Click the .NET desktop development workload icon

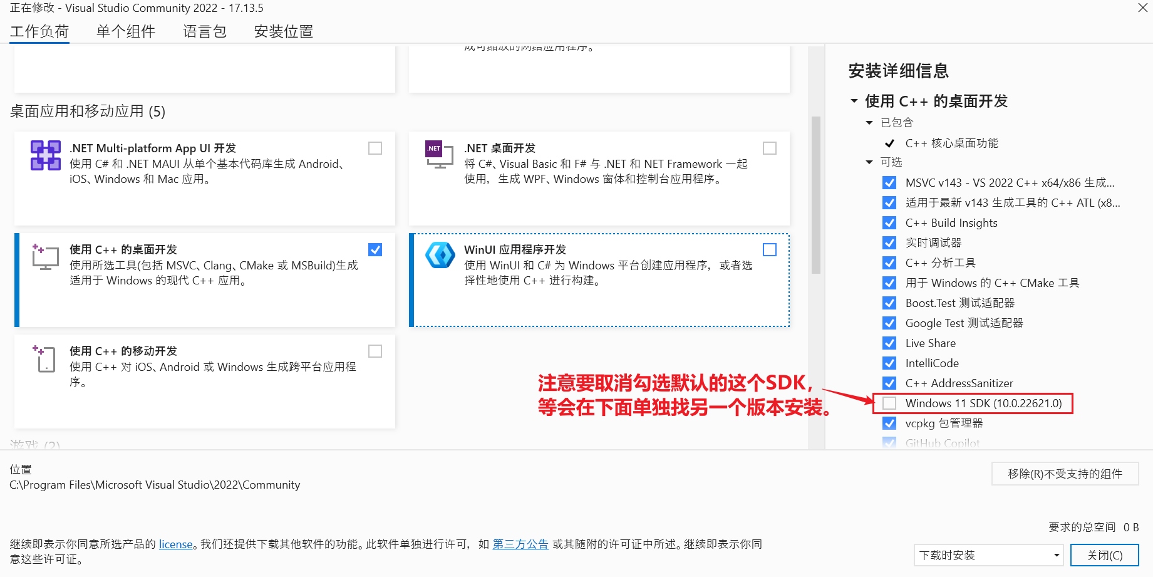point(440,155)
